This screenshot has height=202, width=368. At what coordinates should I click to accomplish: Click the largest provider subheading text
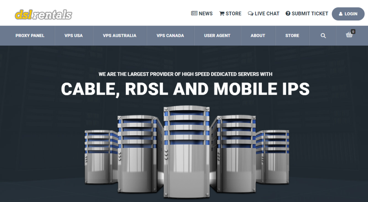[185, 74]
